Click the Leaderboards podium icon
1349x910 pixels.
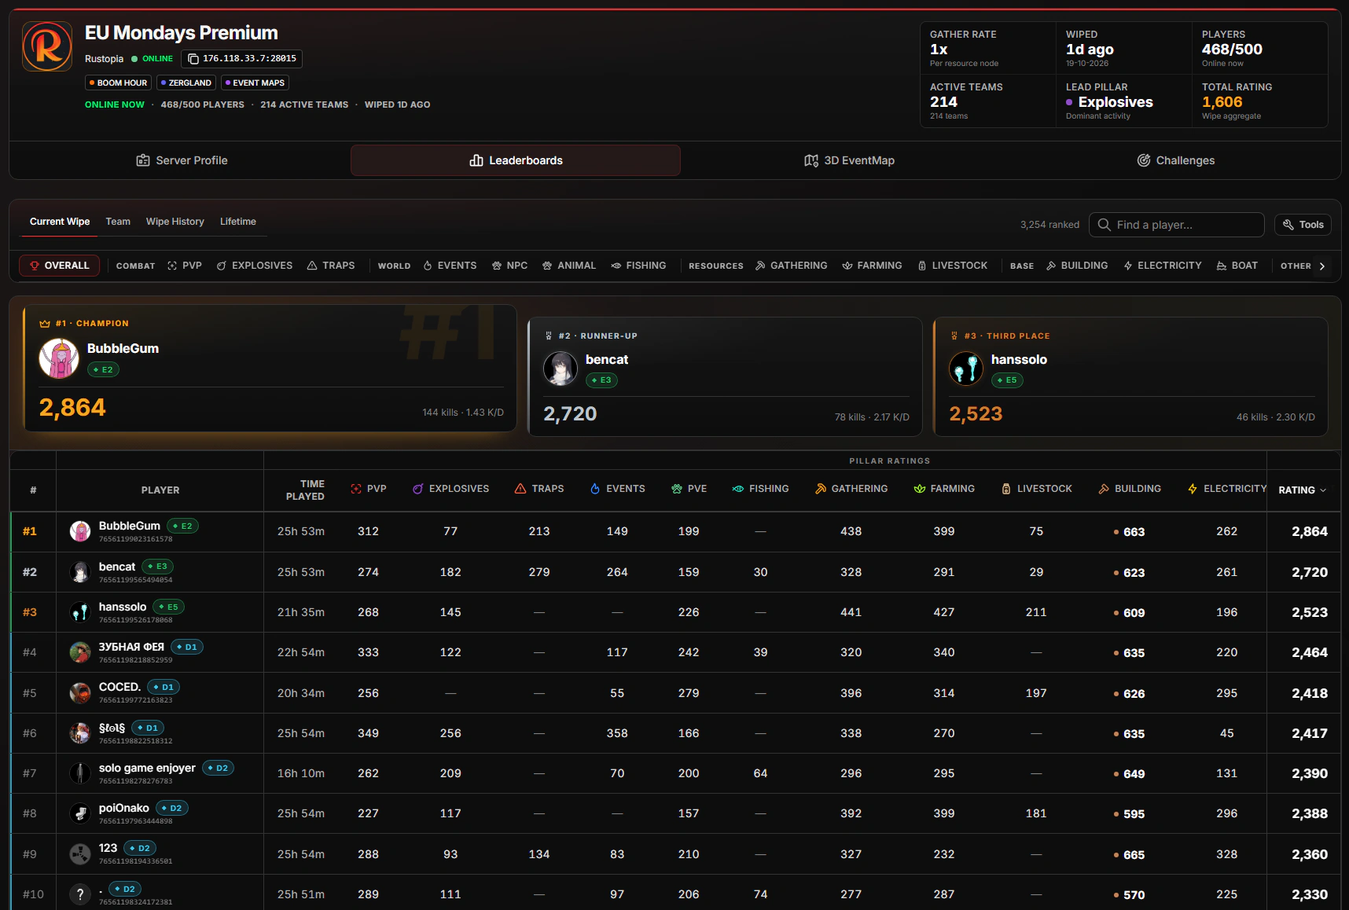pos(476,160)
